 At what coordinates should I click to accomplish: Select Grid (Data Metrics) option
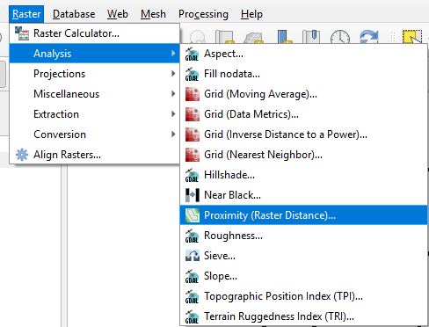click(303, 114)
